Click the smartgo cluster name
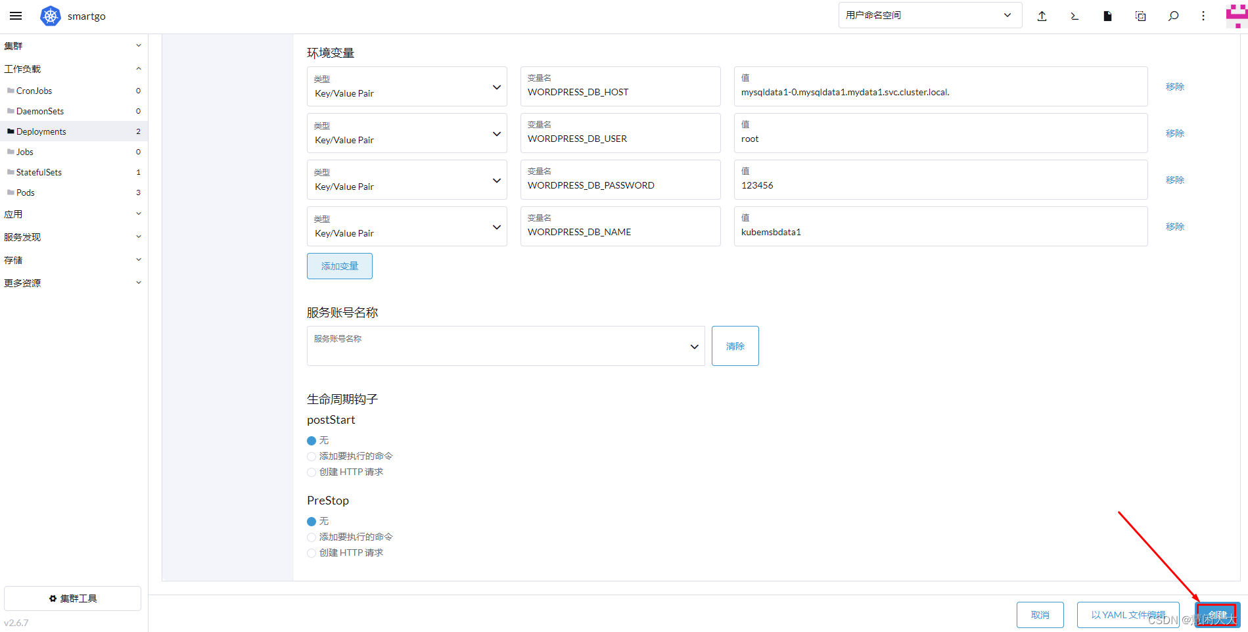 (87, 16)
